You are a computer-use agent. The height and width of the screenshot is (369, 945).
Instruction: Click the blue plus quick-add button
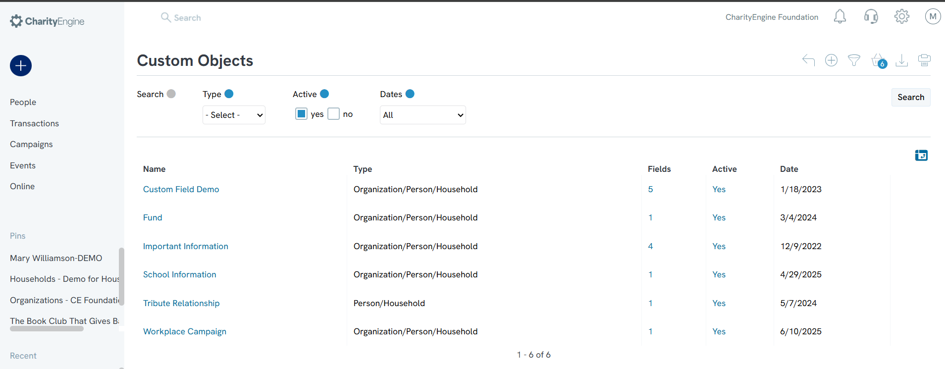point(21,66)
